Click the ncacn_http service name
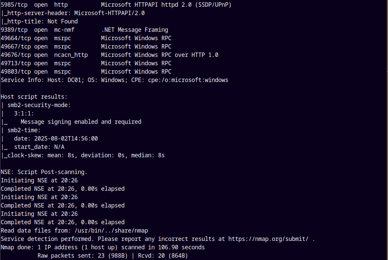 pyautogui.click(x=71, y=55)
